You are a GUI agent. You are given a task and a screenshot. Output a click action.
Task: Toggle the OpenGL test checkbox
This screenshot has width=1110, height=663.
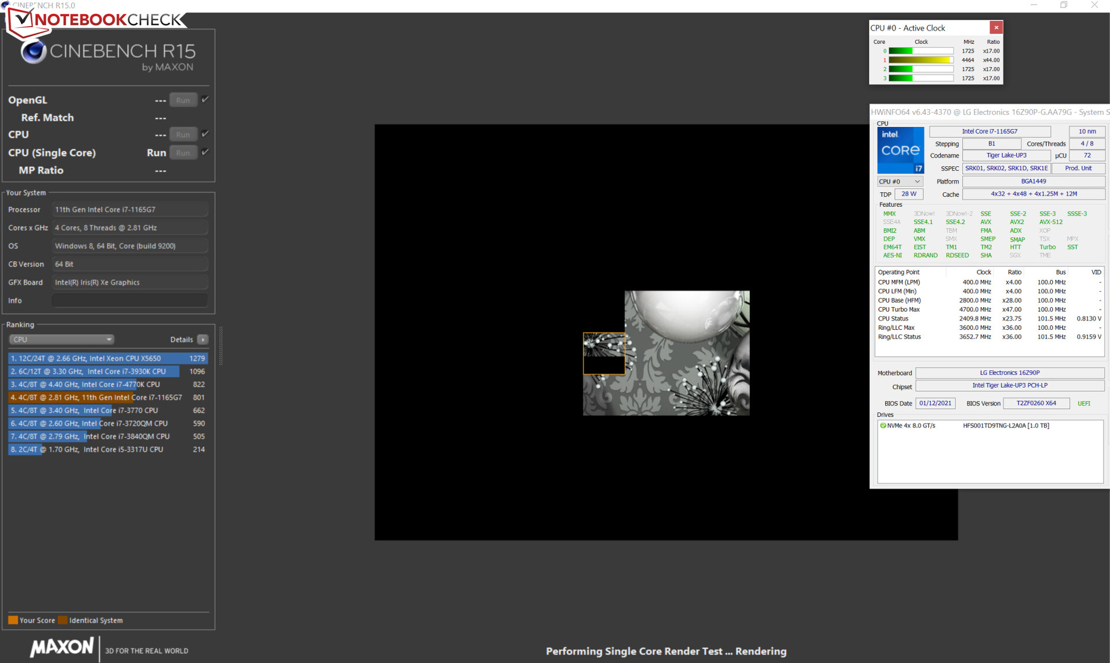tap(205, 99)
